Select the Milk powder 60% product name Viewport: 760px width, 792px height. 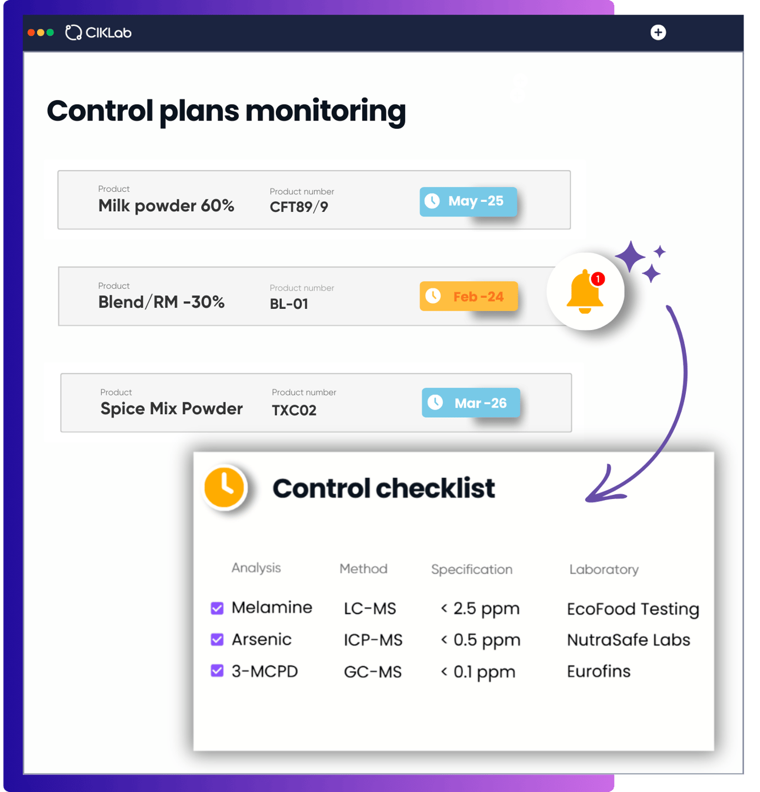pos(166,206)
